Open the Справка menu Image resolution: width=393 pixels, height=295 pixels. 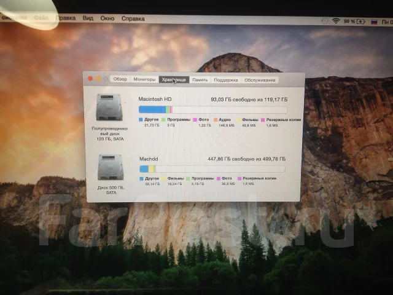pos(133,19)
